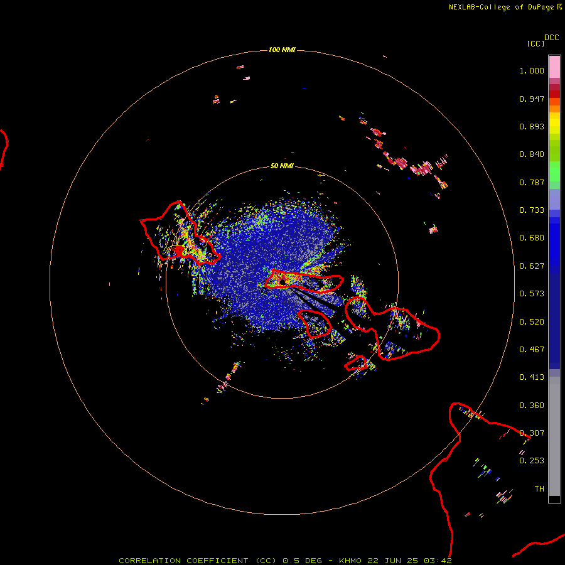
Task: Click the 03:42 time in the caption
Action: point(438,561)
